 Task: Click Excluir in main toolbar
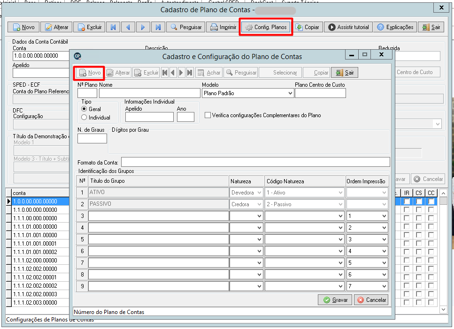90,27
